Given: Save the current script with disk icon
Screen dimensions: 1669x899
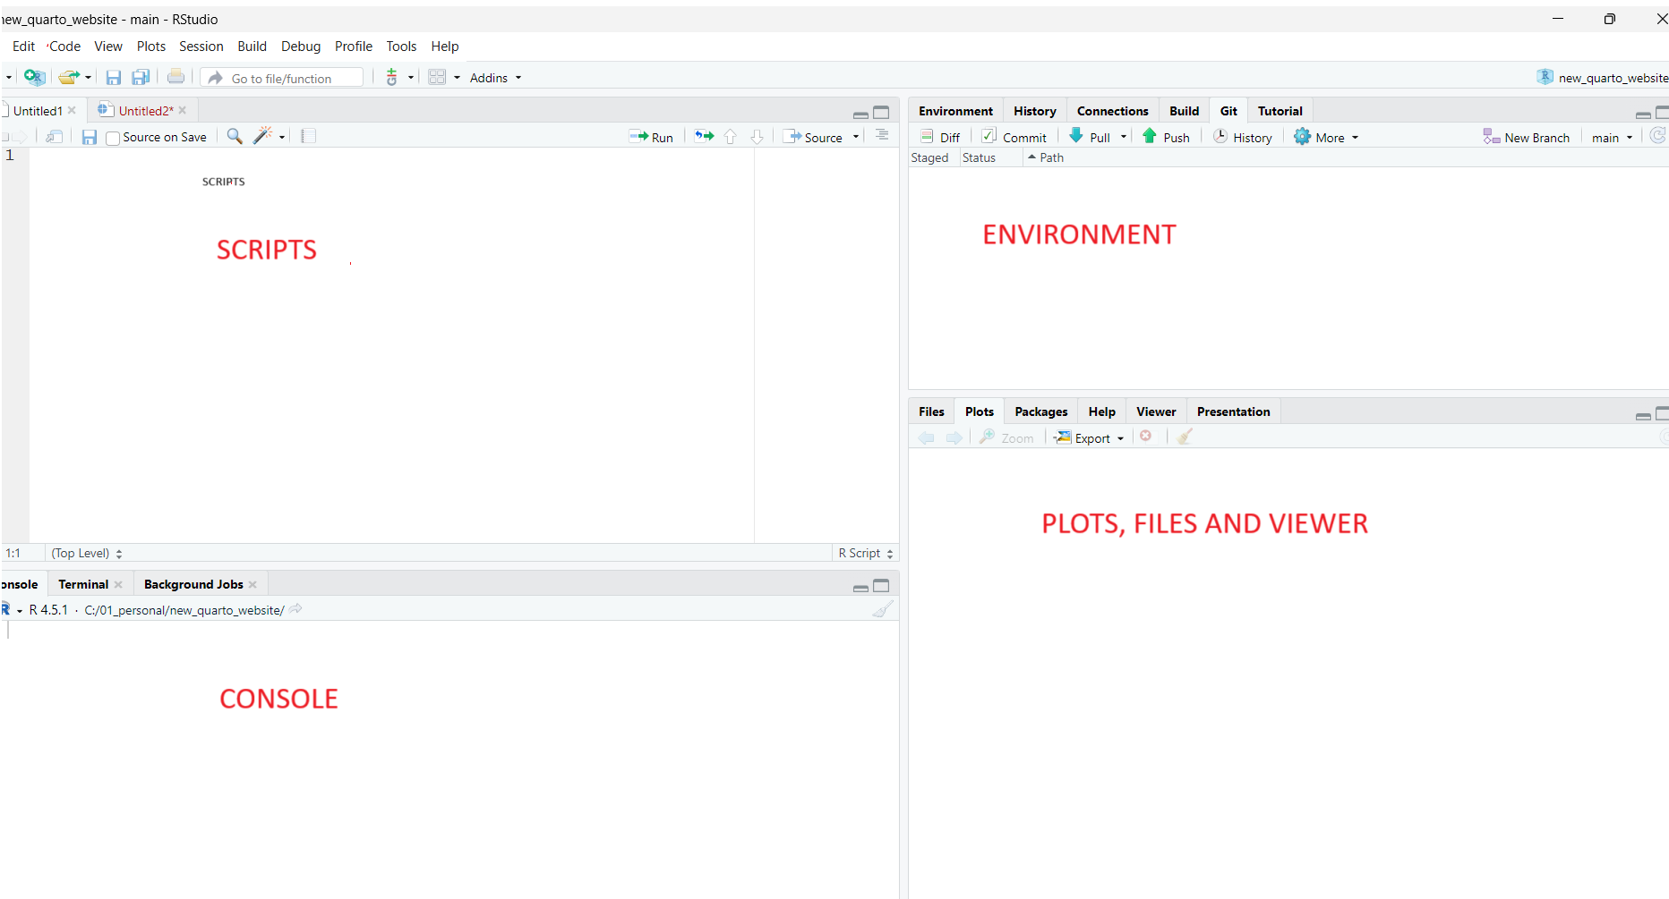Looking at the screenshot, I should 90,137.
